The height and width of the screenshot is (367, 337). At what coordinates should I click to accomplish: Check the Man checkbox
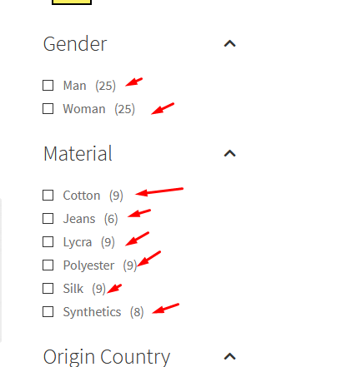click(48, 86)
